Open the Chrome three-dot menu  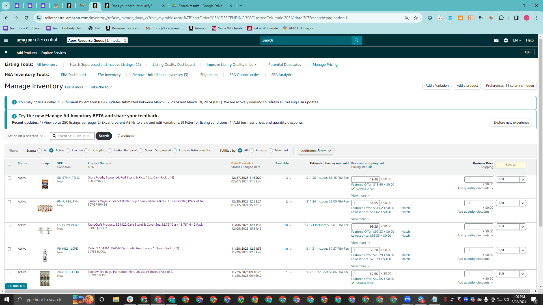coord(537,18)
